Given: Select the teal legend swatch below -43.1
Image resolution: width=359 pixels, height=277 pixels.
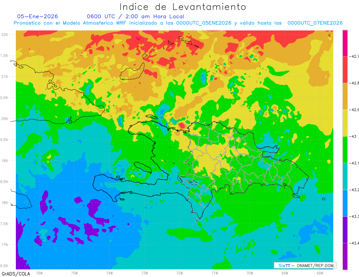Looking at the screenshot, I should tap(345, 176).
